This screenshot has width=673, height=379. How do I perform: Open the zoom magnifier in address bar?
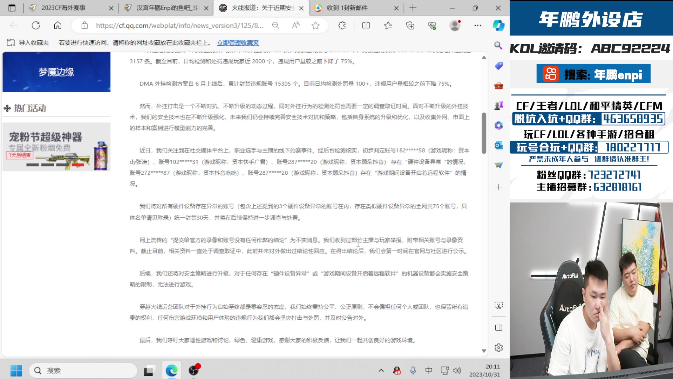276,25
